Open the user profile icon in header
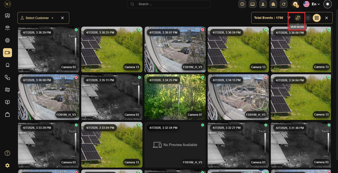The height and width of the screenshot is (173, 338). point(263,4)
